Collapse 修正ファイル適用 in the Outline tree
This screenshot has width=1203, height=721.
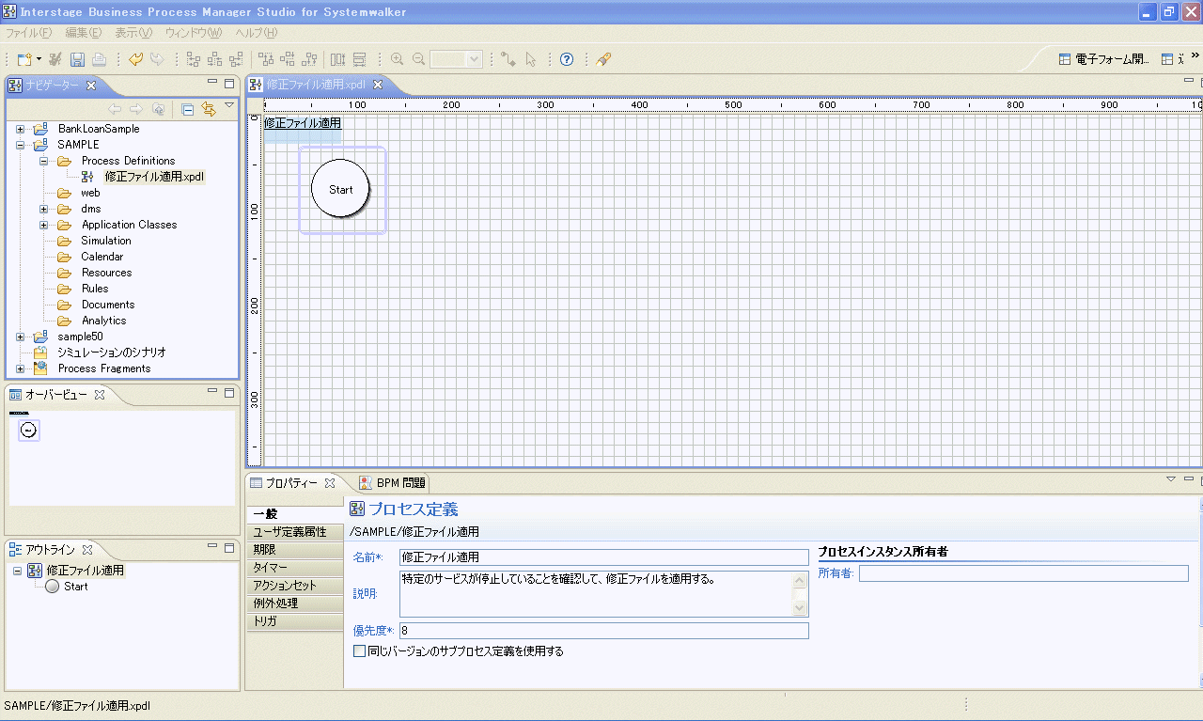pos(18,571)
